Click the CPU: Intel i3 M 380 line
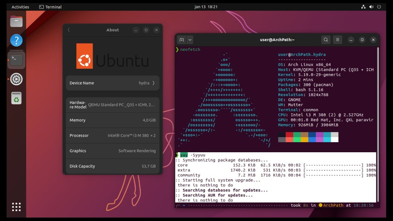 tap(321, 115)
